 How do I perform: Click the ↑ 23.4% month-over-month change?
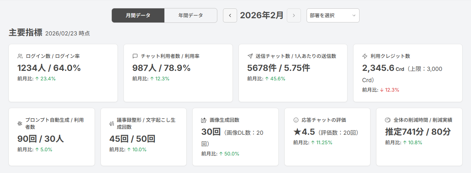click(x=45, y=79)
